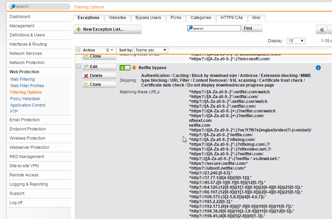This screenshot has height=219, width=332.
Task: Click the microsoft.com URL pattern above
Action: pos(230,59)
